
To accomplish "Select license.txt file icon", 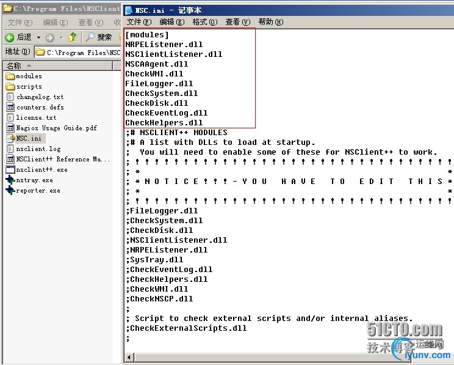I will point(10,117).
